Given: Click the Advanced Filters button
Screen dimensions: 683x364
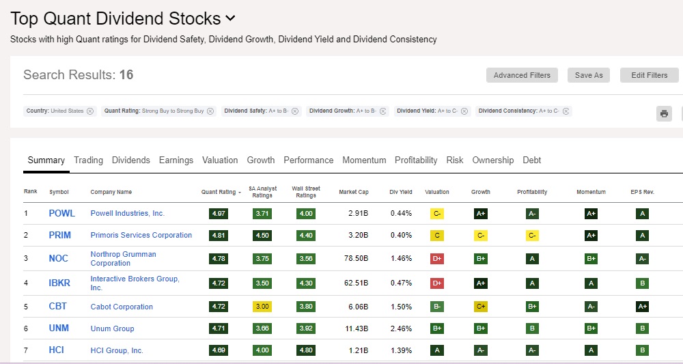Looking at the screenshot, I should tap(522, 75).
